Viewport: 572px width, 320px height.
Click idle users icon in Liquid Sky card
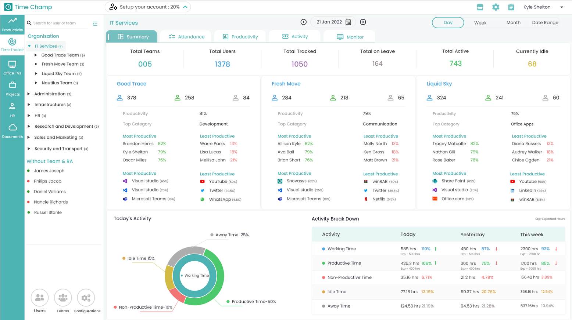(x=546, y=98)
